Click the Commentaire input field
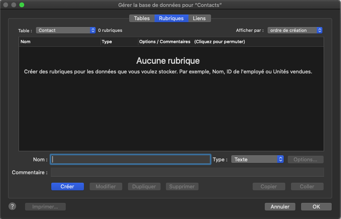 pyautogui.click(x=187, y=172)
